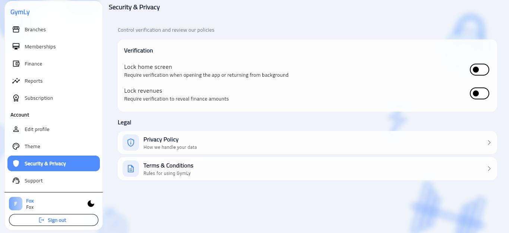Viewport: 509px width, 233px height.
Task: Navigate to Reports section
Action: click(54, 81)
